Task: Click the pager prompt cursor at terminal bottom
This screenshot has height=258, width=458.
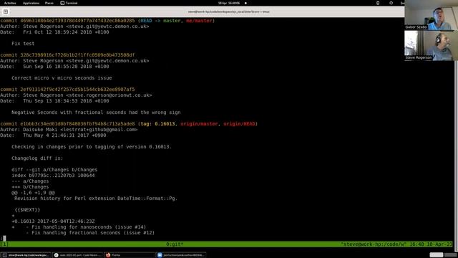Action: tap(4, 239)
